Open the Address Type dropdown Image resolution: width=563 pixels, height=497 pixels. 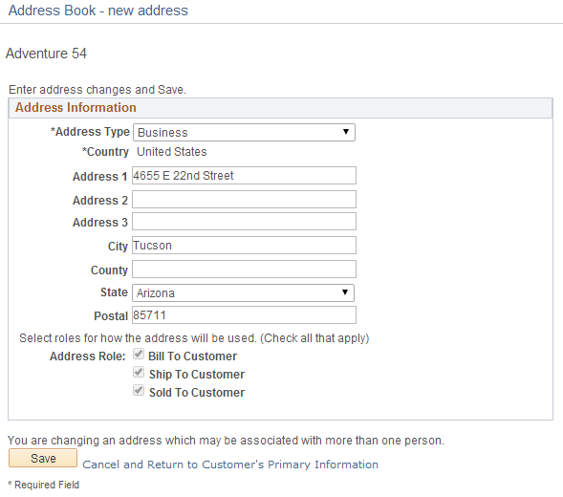coord(244,132)
